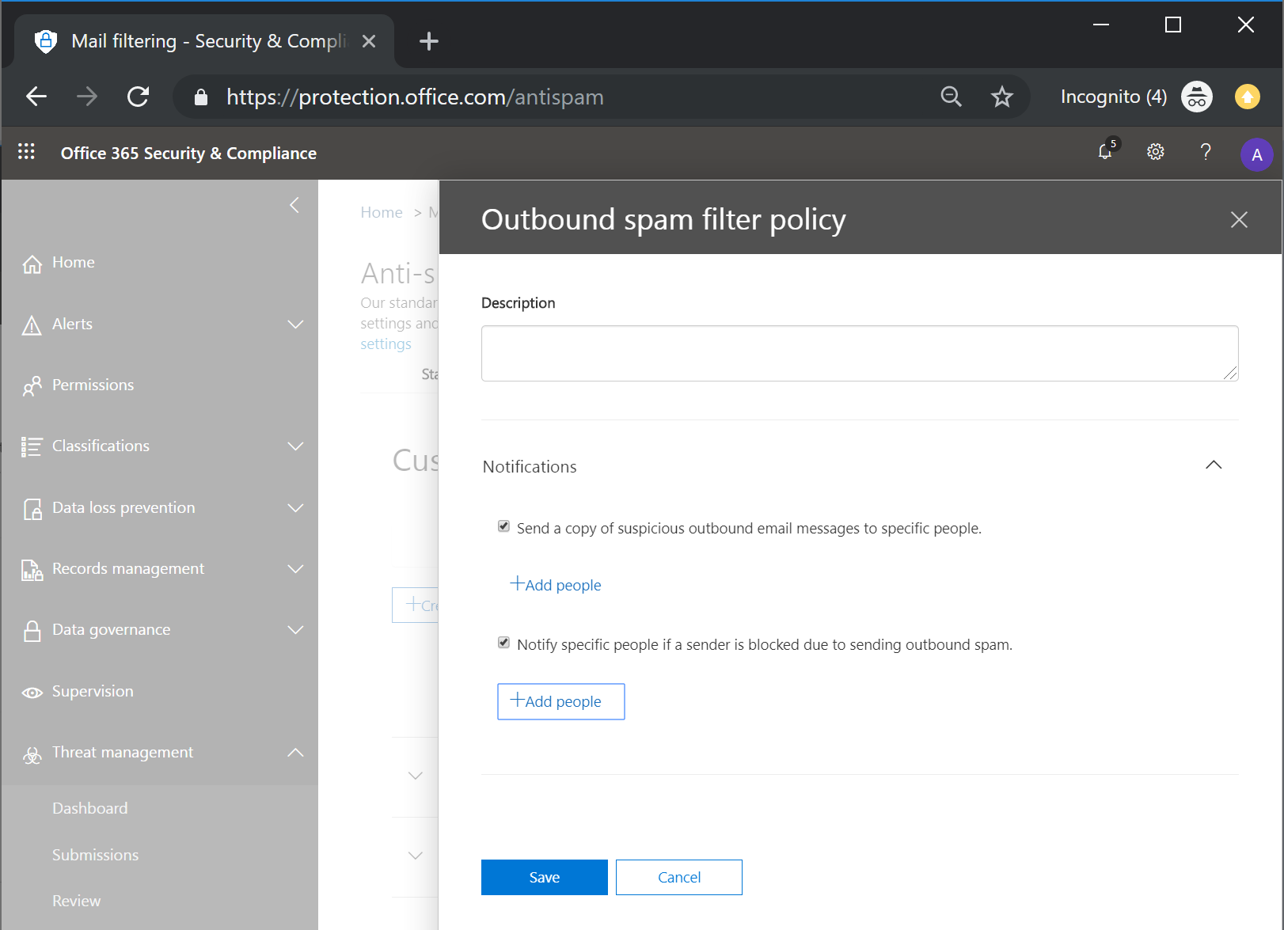1284x930 pixels.
Task: Open Dashboard under Threat management
Action: 90,808
